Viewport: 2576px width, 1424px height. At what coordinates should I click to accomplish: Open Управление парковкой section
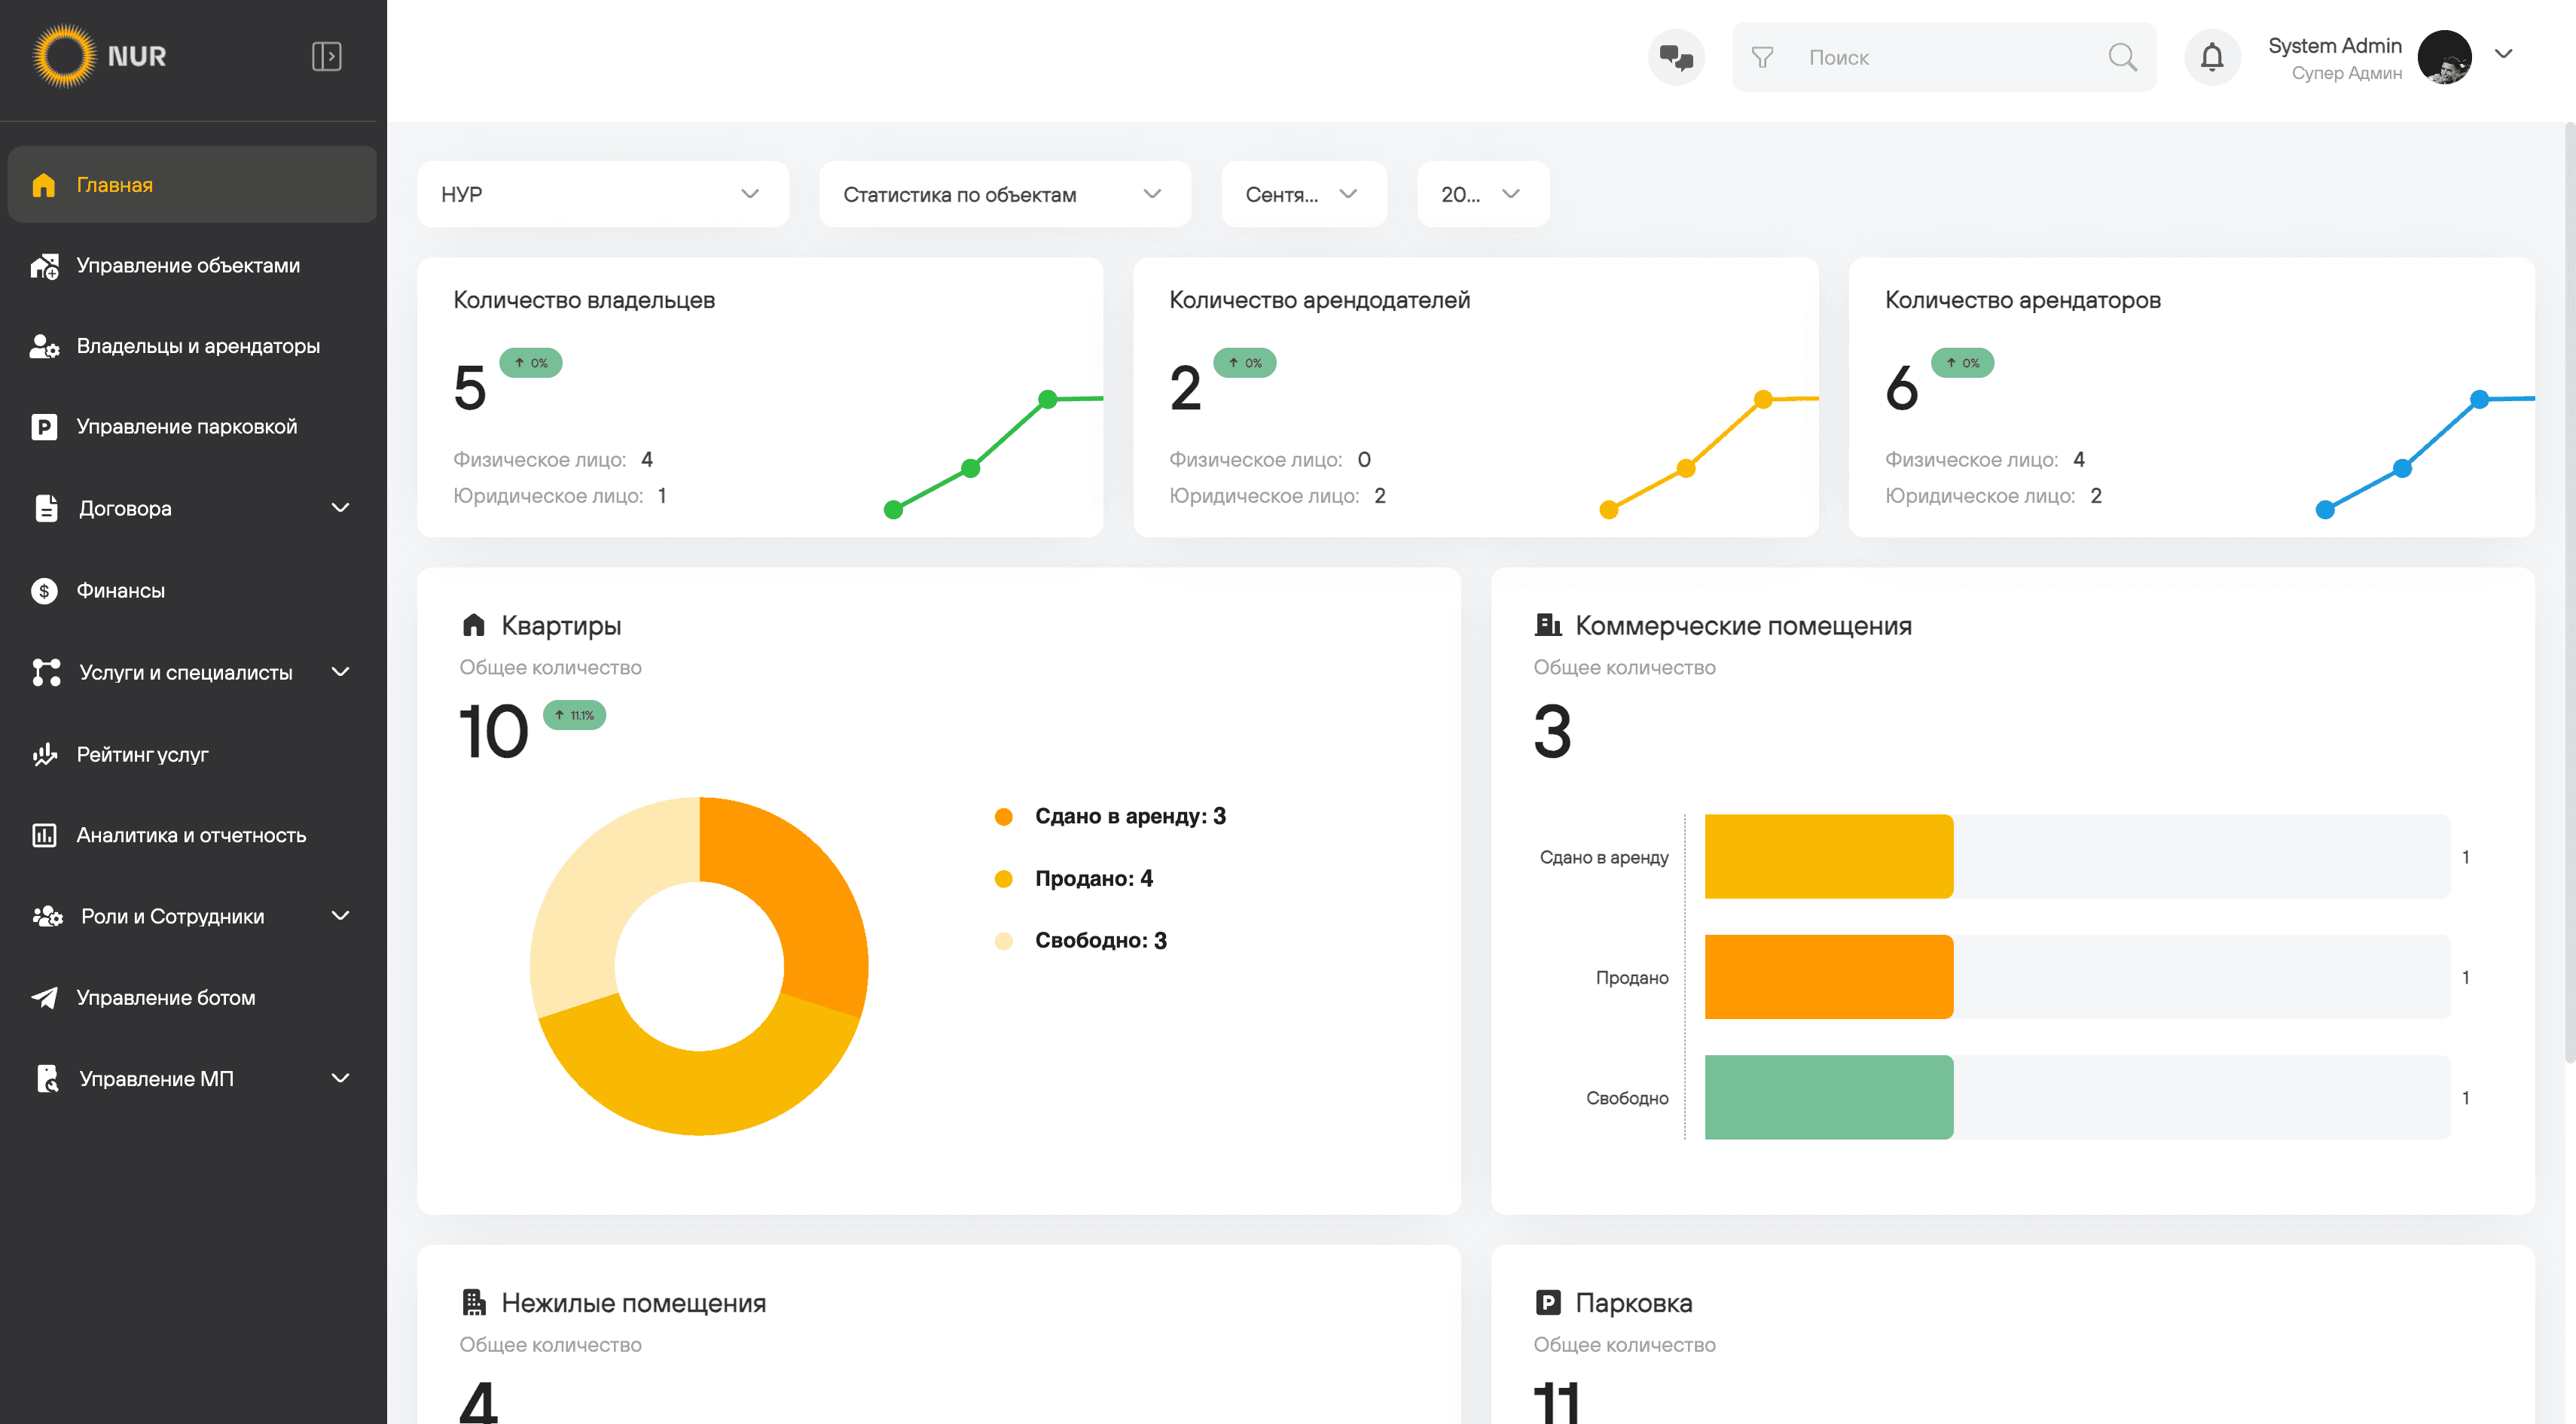point(192,427)
